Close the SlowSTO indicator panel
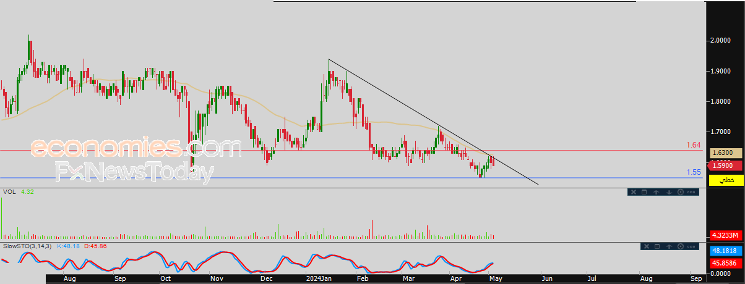The image size is (745, 284). [645, 246]
